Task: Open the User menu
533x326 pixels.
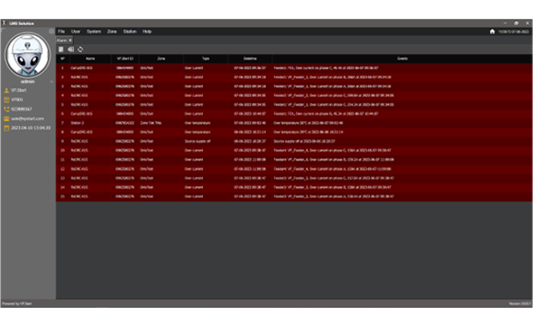Action: 76,32
